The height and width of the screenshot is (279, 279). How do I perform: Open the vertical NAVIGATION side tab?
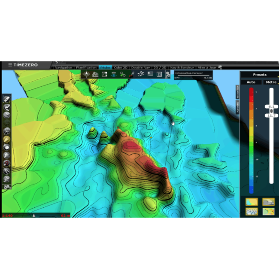click(x=237, y=92)
